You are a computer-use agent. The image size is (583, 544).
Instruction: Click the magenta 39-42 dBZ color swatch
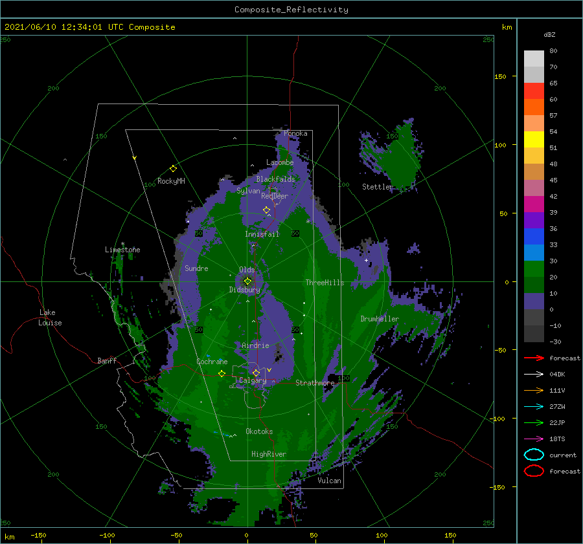point(534,204)
